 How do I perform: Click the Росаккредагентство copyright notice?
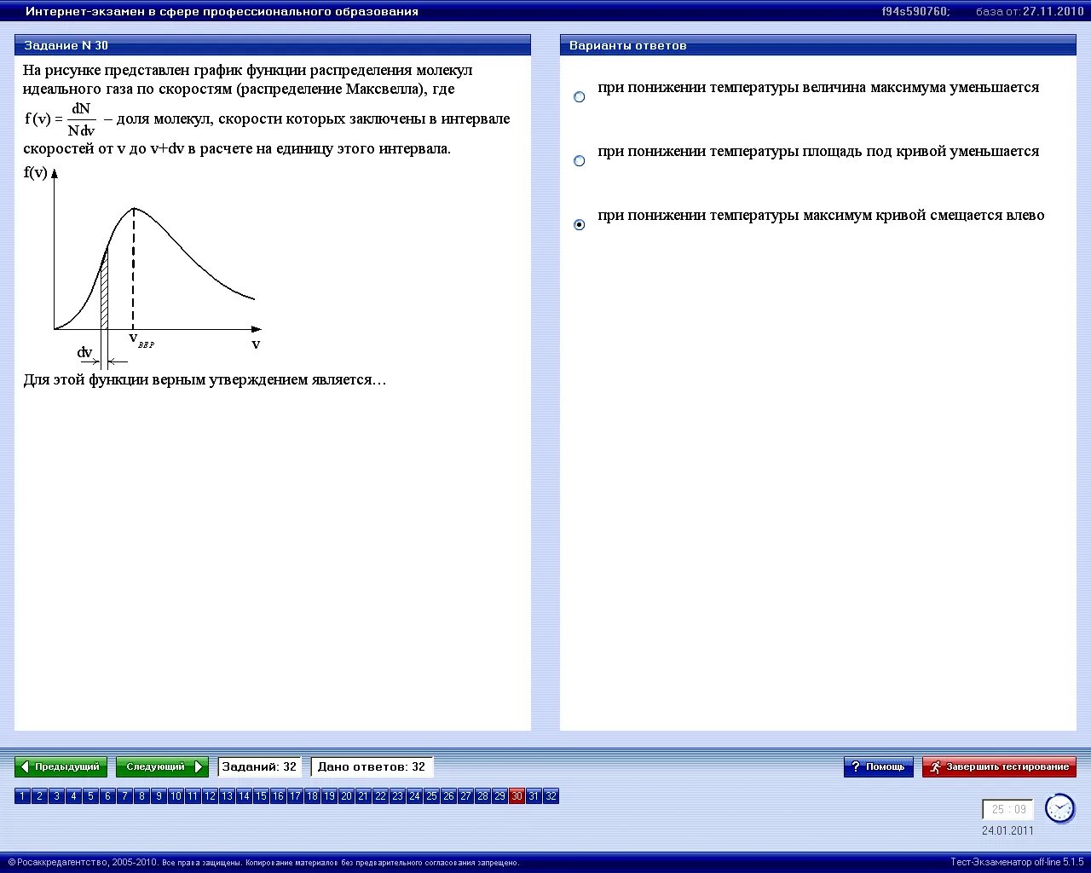[x=263, y=862]
